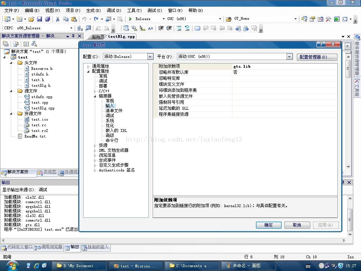Click the Cut scissors icon

(57, 19)
